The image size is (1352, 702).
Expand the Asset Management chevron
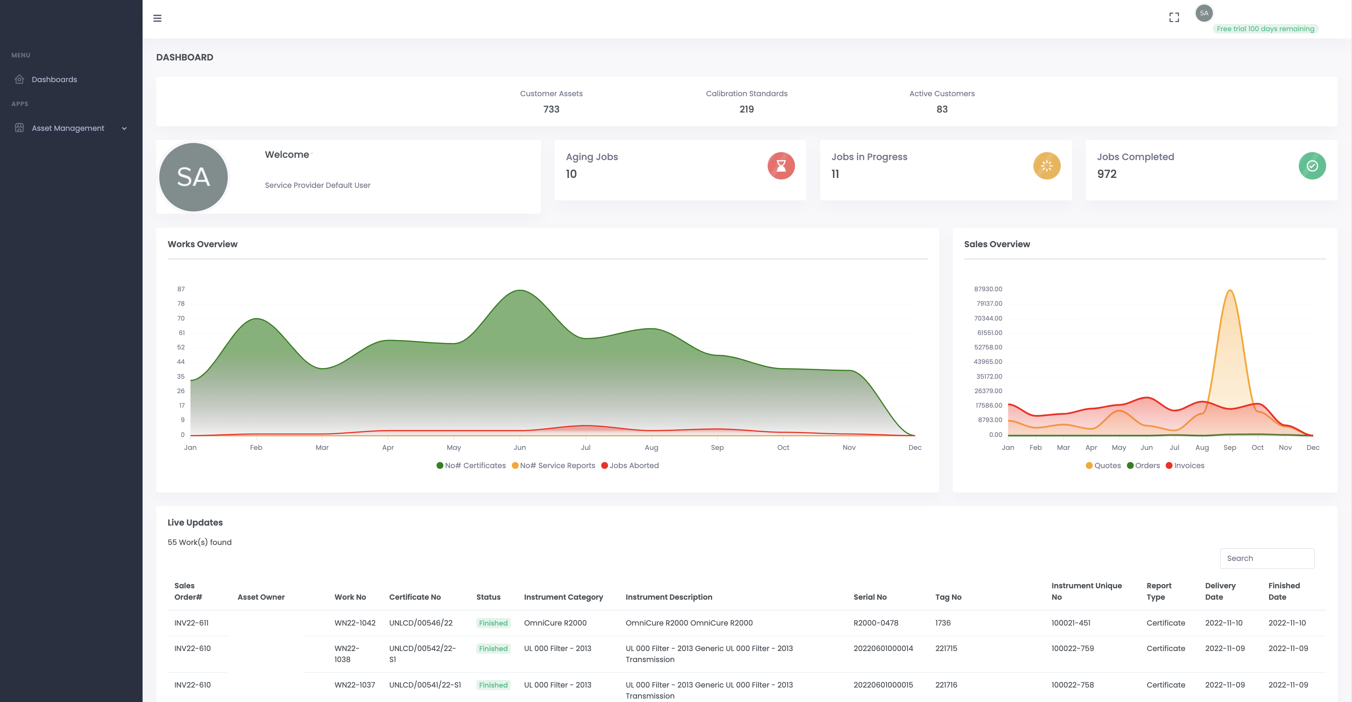(x=124, y=128)
